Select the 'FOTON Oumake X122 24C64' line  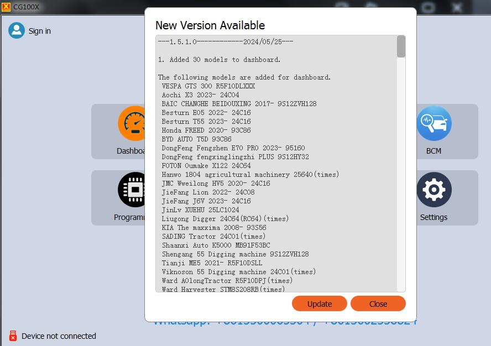tap(206, 165)
